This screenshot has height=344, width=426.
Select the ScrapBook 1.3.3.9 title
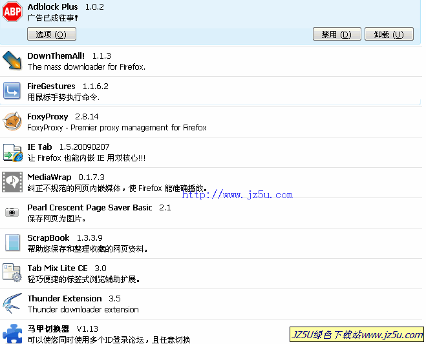coord(65,238)
